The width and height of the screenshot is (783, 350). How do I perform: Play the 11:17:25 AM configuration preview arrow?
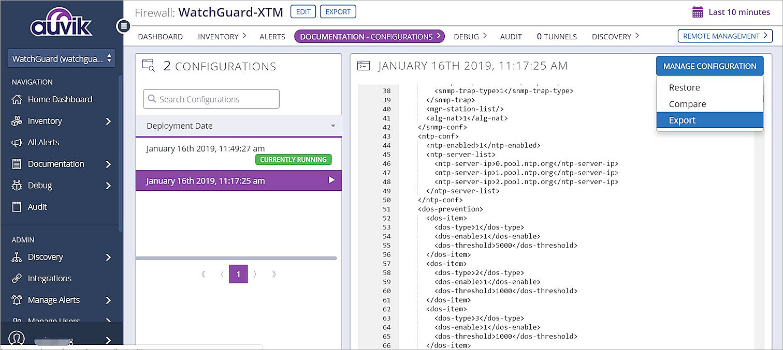(333, 180)
